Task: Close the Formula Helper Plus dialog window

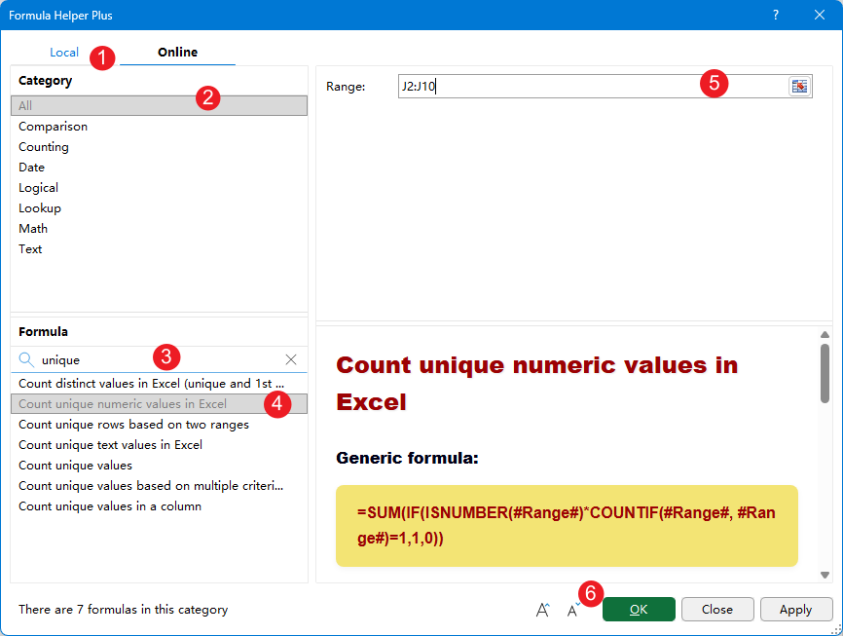Action: (x=820, y=15)
